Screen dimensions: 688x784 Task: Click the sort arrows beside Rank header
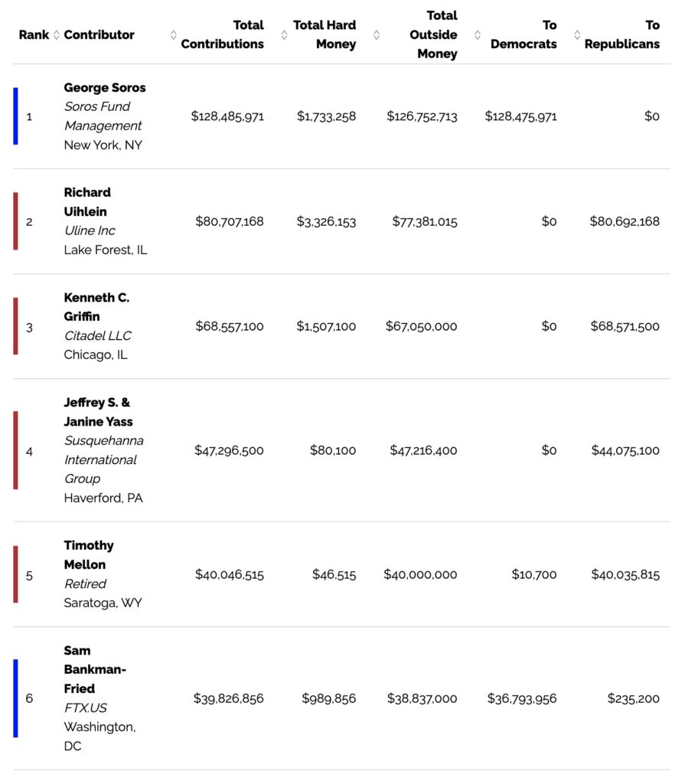(x=56, y=35)
